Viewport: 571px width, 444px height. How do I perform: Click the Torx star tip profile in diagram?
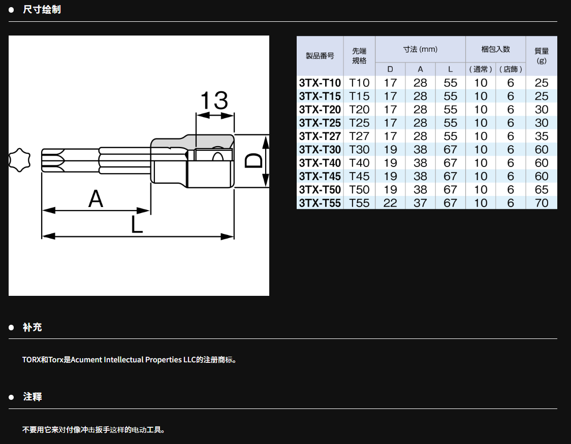click(x=20, y=159)
